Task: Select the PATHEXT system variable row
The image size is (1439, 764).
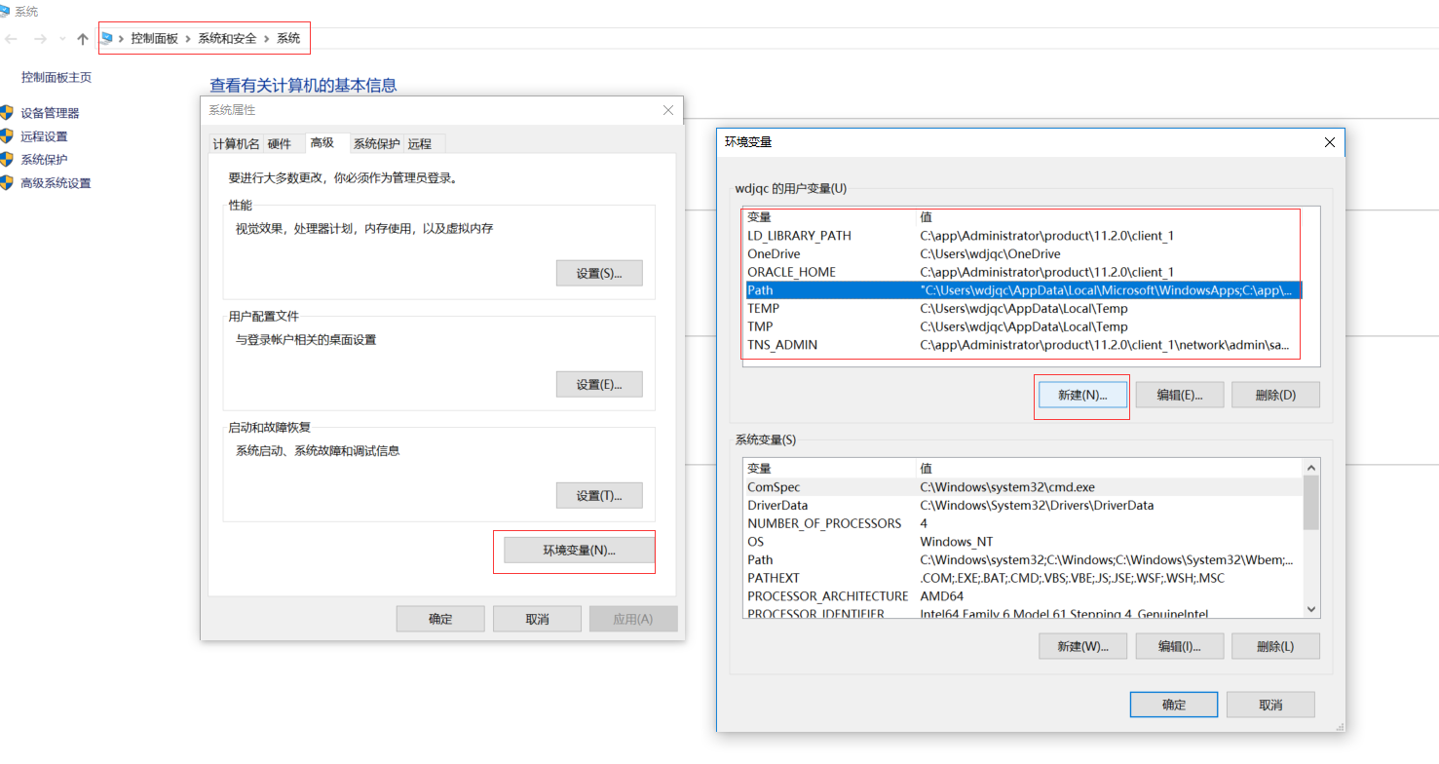Action: coord(1023,578)
